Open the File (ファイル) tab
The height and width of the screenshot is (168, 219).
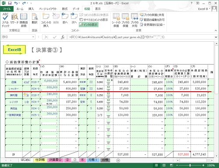tap(7, 9)
